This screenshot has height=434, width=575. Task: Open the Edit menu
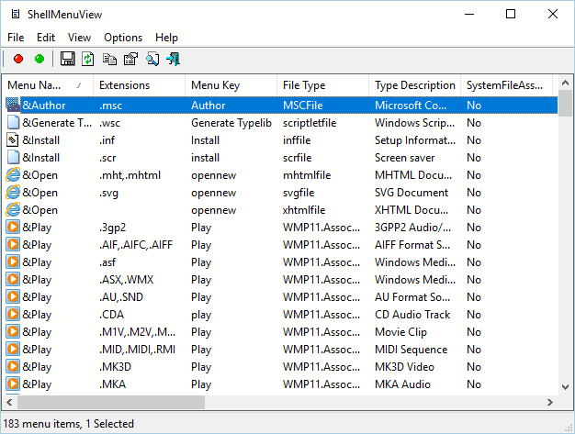point(46,38)
